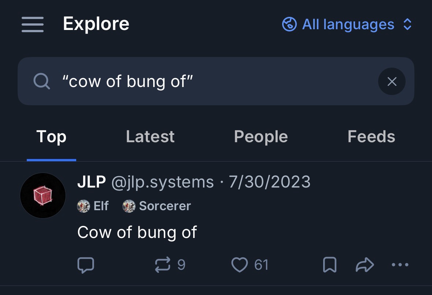This screenshot has height=295, width=432.
Task: Click the Elf label badge
Action: click(93, 206)
